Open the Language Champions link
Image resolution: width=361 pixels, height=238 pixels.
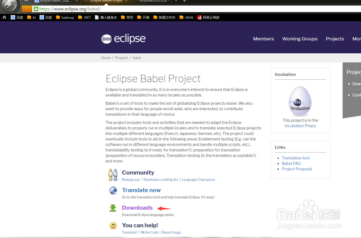[198, 180]
